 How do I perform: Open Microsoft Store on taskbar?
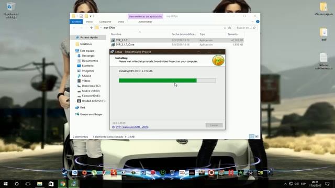tap(51, 184)
